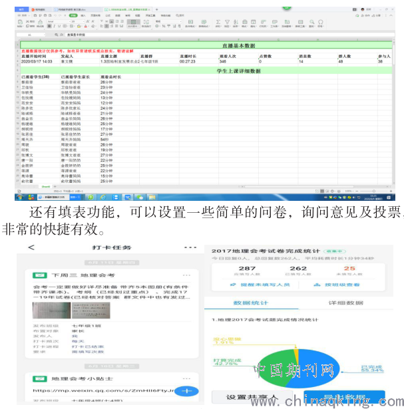The height and width of the screenshot is (409, 404).
Task: Select the green Home ribbon tab
Action: pyautogui.click(x=73, y=15)
